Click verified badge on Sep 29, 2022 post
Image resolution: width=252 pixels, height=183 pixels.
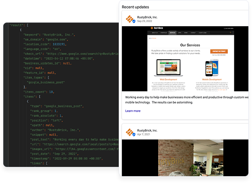134,21
